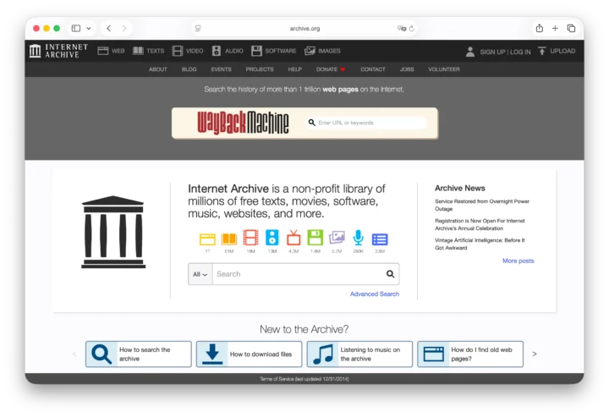This screenshot has width=609, height=417.
Task: Open the Jobs link
Action: click(407, 69)
